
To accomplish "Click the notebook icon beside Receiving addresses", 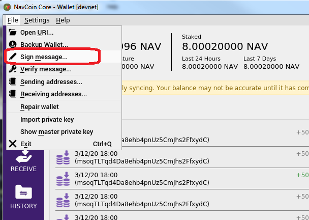I will 13,94.
